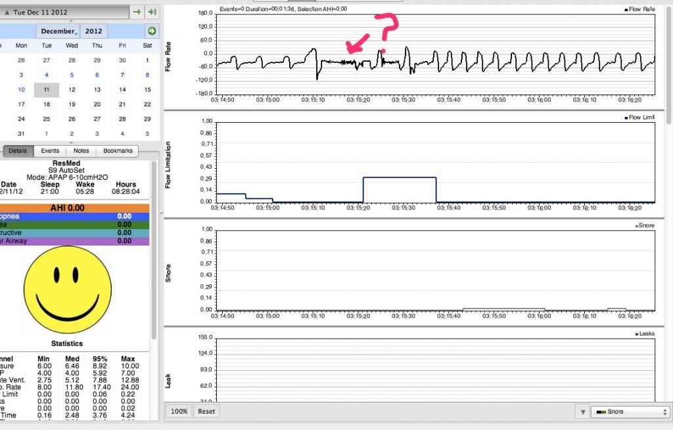Open the Notes tab
The height and width of the screenshot is (430, 673).
(x=81, y=151)
